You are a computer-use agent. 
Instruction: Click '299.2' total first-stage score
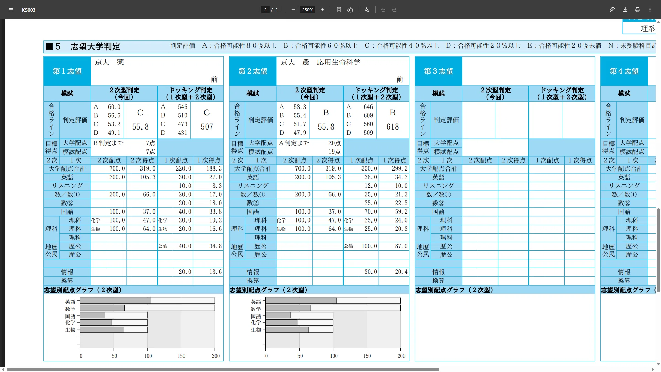[399, 169]
